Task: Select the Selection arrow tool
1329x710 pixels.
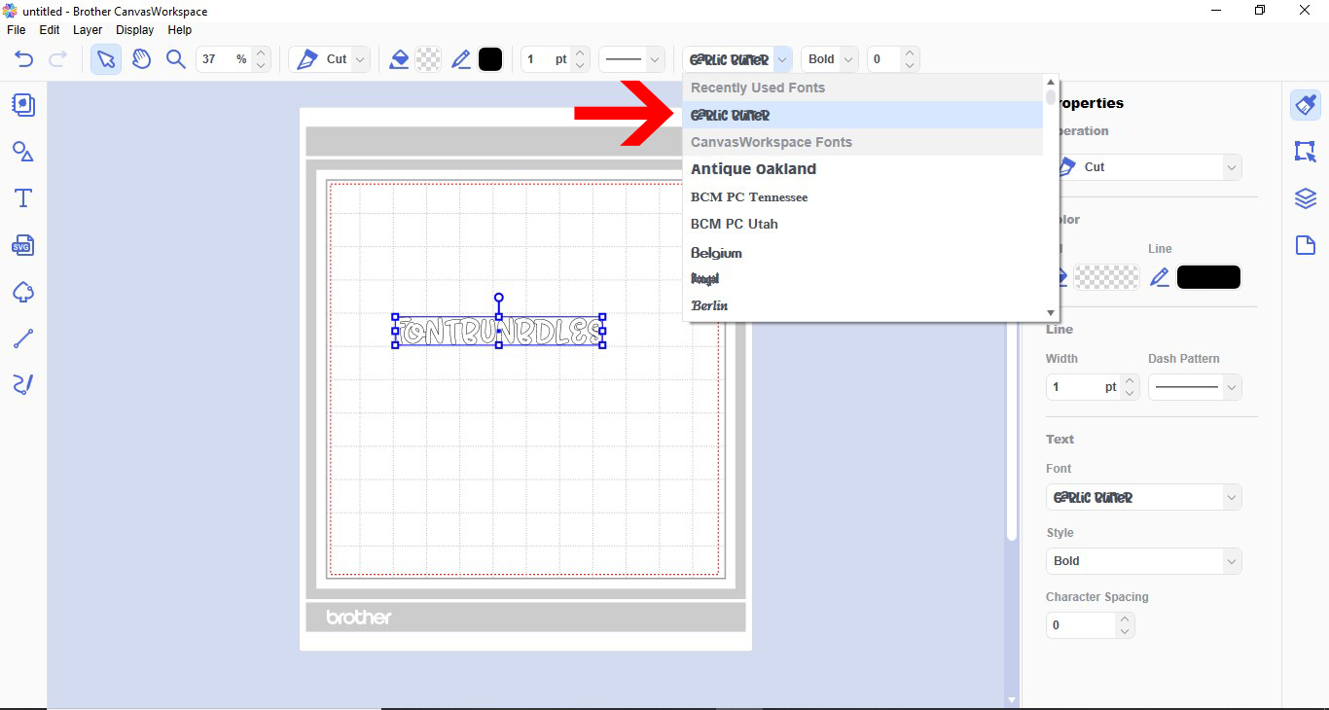Action: pos(106,59)
